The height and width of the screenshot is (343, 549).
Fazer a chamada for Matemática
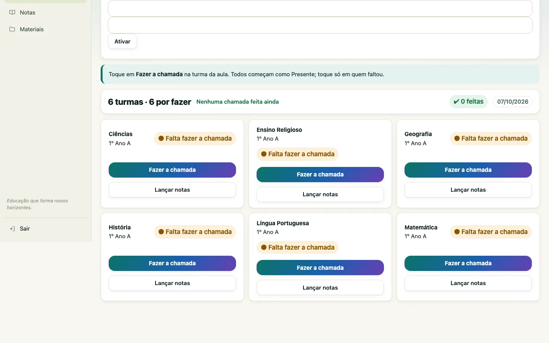(468, 263)
